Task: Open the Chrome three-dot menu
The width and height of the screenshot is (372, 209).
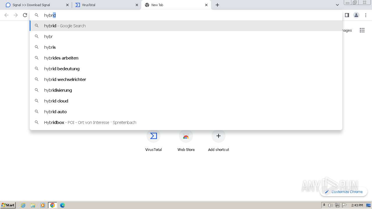Action: (x=366, y=15)
